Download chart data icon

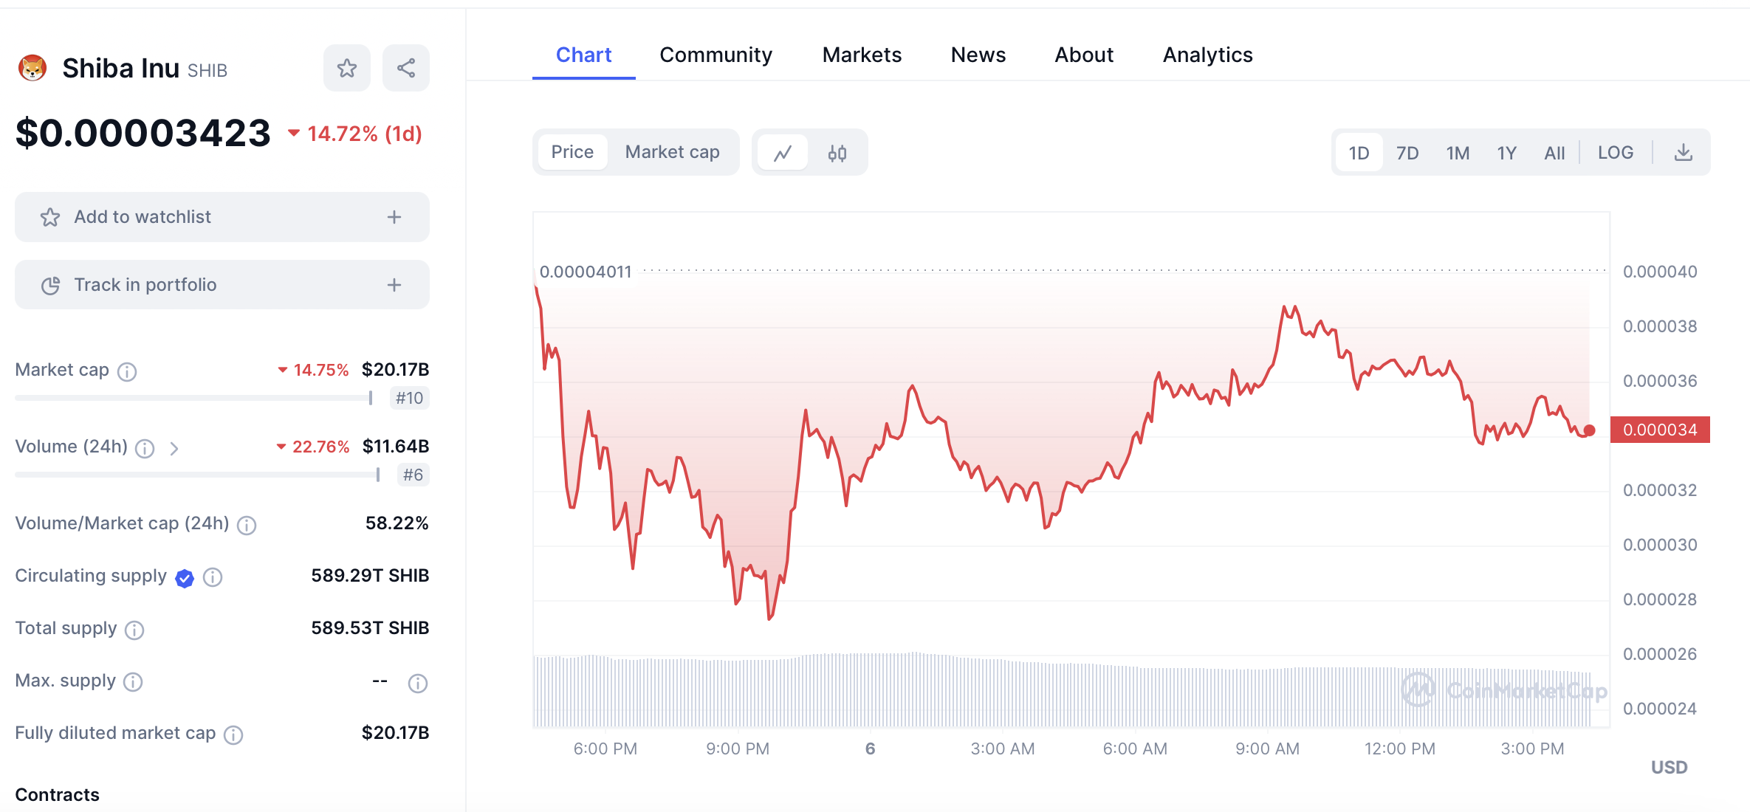click(x=1683, y=153)
